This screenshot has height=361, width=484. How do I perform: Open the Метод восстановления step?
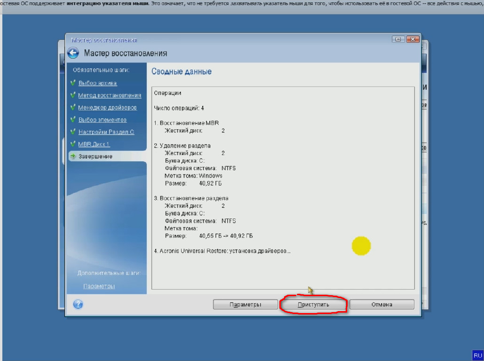[x=109, y=95]
